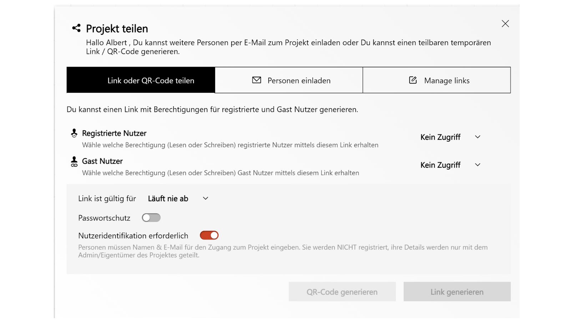
Task: Click the pencil icon on Manage links tab
Action: [x=412, y=80]
